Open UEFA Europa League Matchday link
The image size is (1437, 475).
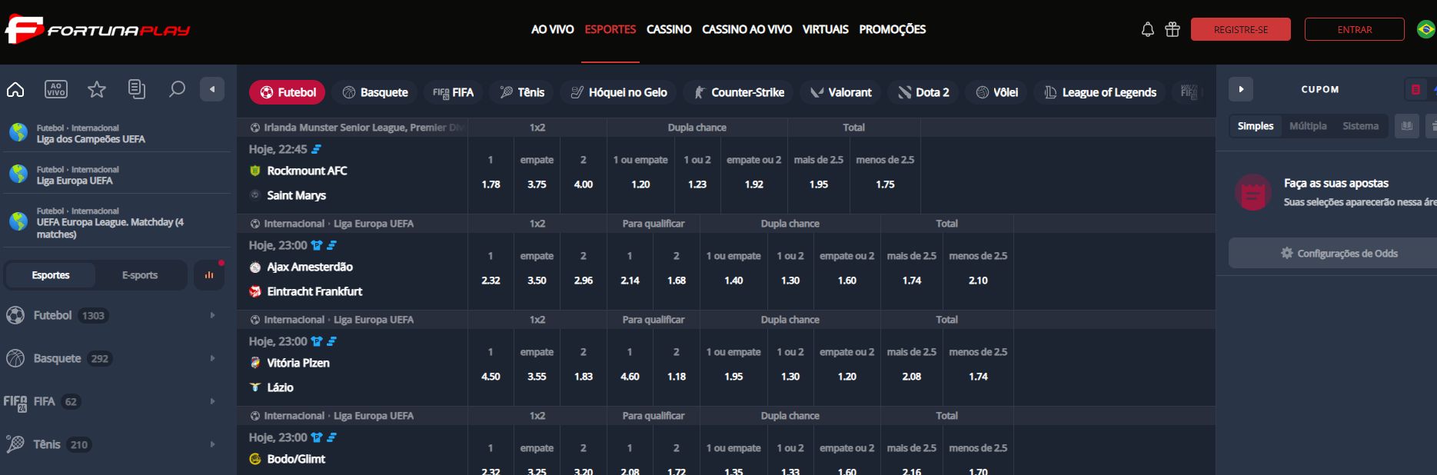point(110,228)
